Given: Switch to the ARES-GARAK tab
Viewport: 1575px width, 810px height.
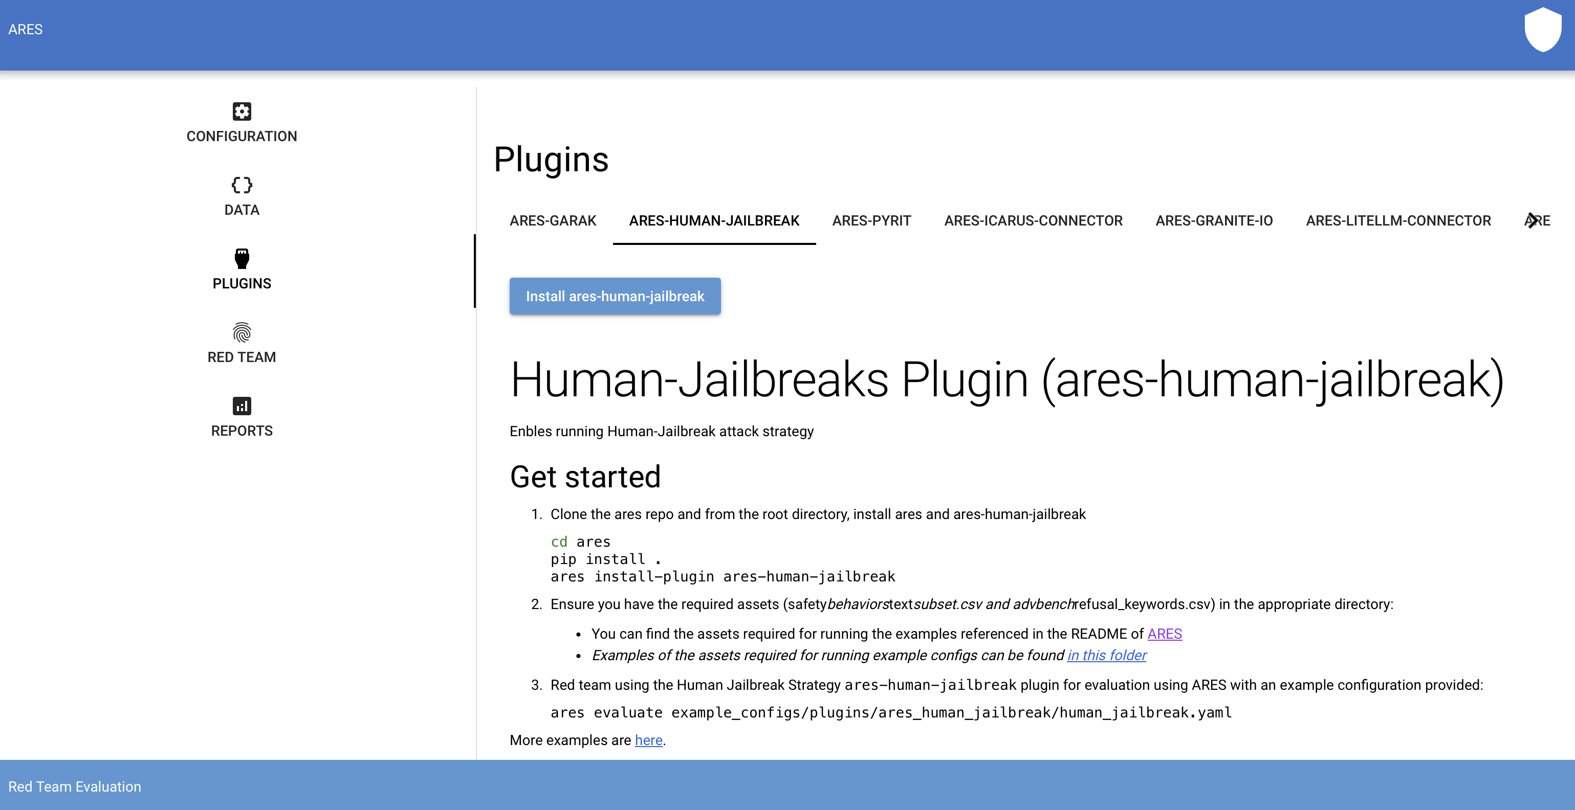Looking at the screenshot, I should pos(553,220).
